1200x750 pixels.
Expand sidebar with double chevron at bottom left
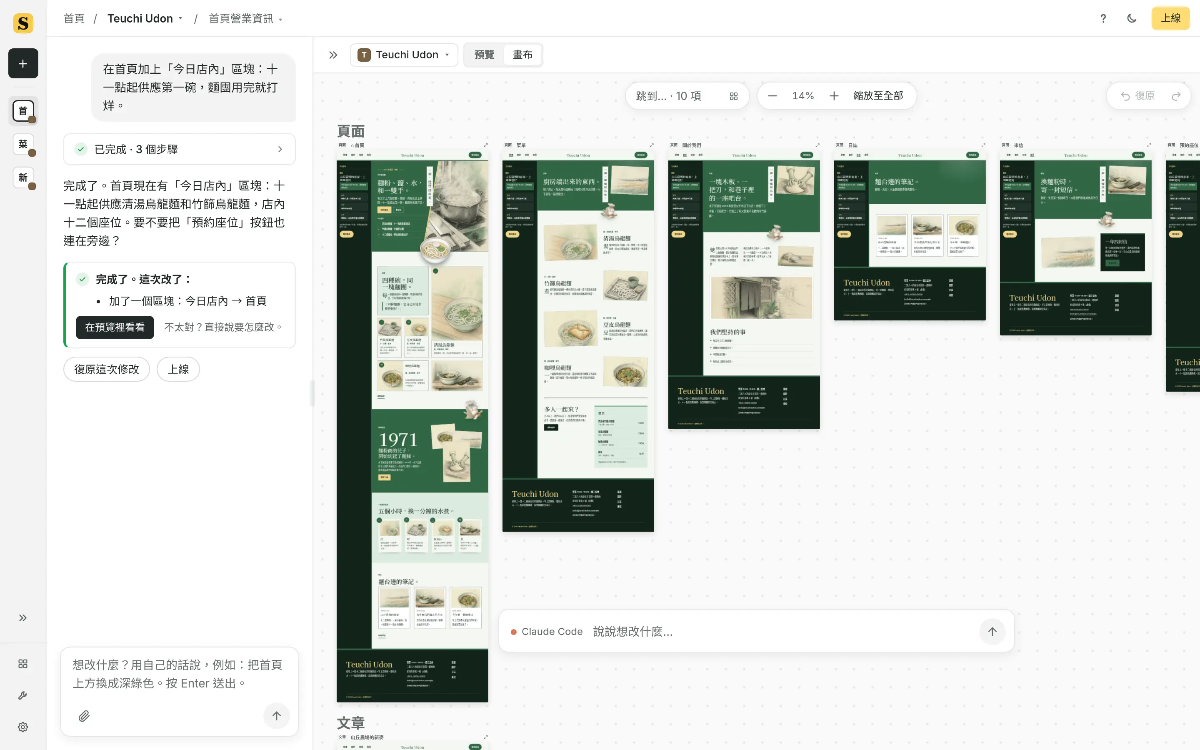click(x=23, y=617)
